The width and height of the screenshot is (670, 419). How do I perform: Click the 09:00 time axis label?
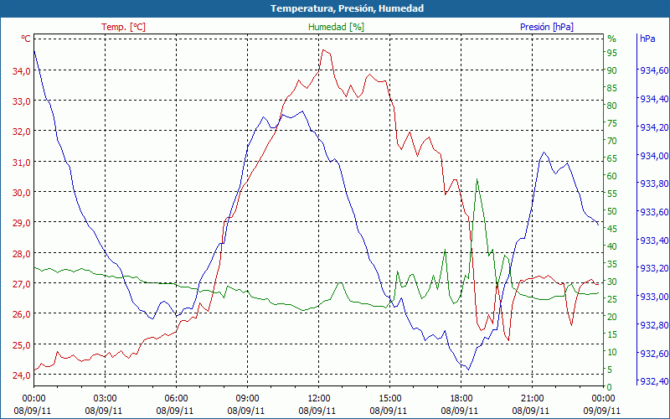[x=247, y=398]
